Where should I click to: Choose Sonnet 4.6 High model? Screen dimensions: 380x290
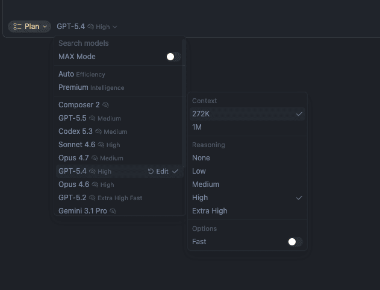119,145
